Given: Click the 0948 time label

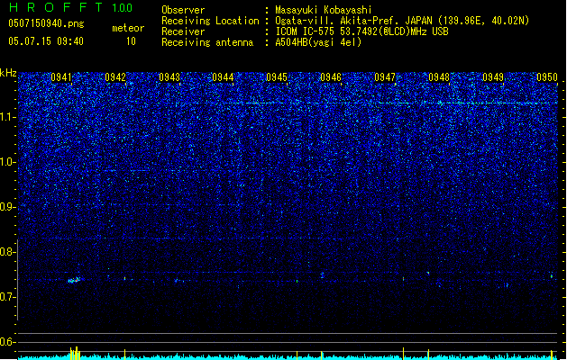Looking at the screenshot, I should coord(439,77).
